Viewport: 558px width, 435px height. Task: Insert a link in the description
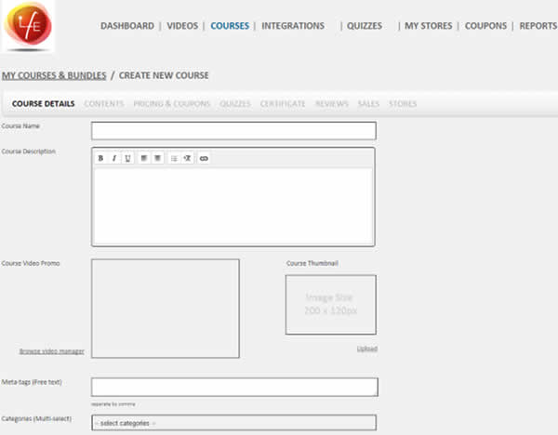(204, 158)
